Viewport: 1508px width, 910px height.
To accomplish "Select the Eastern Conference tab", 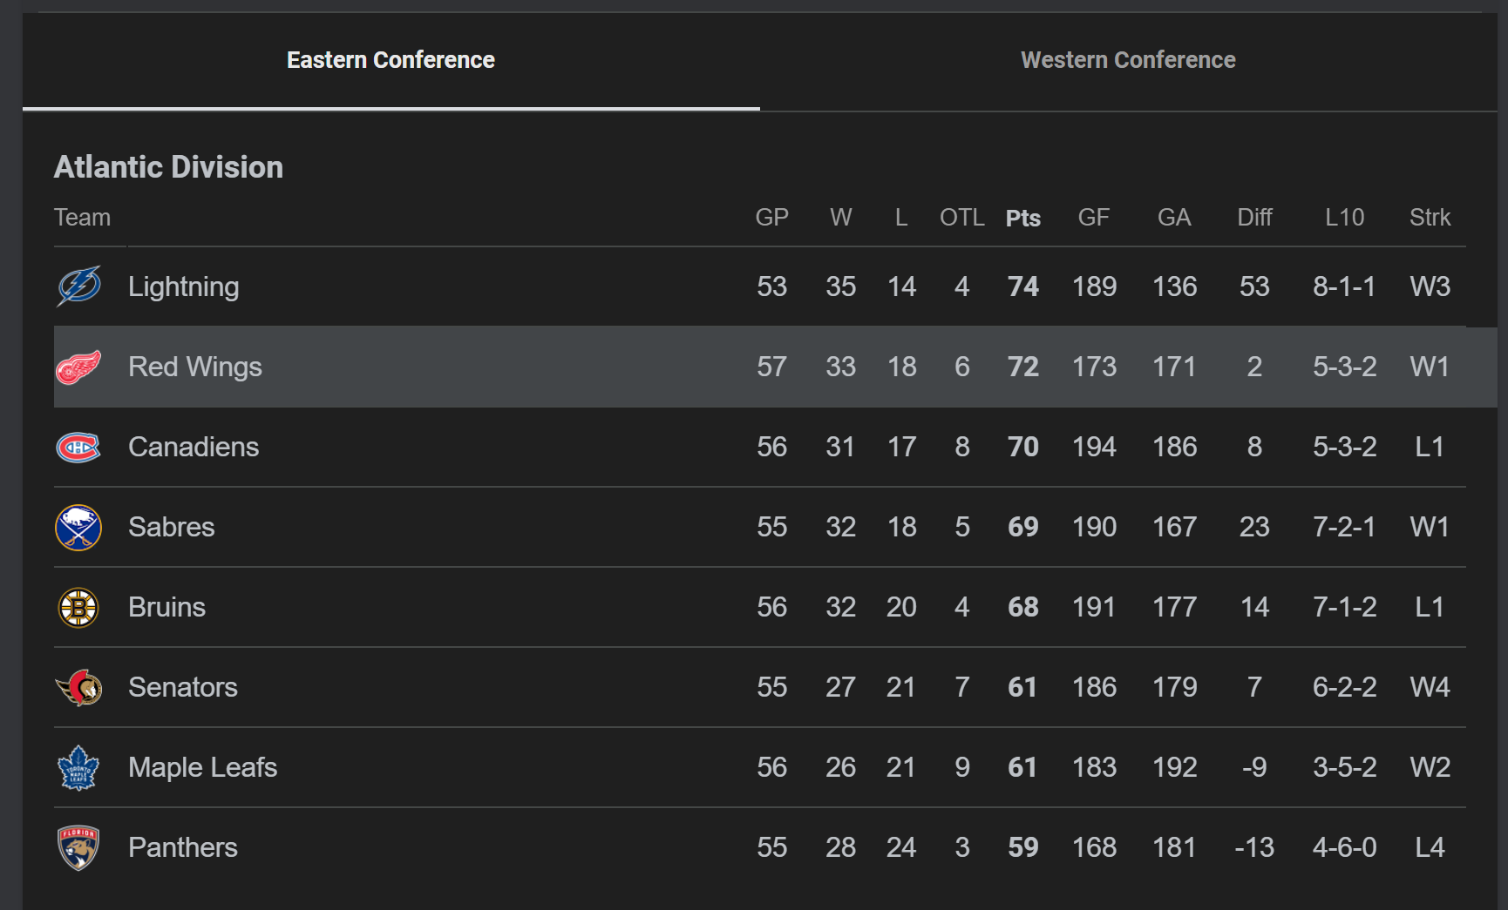I will coord(391,60).
